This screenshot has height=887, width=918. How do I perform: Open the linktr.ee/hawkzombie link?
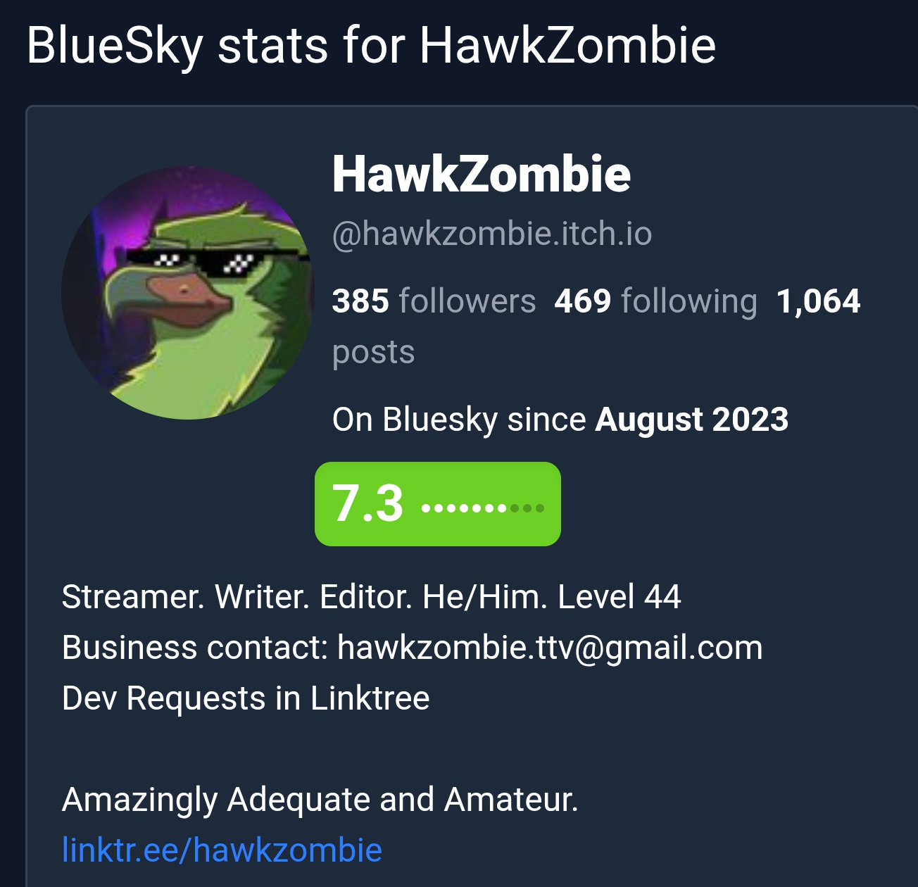[x=222, y=850]
